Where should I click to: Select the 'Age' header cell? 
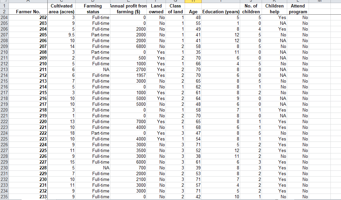tap(193, 12)
